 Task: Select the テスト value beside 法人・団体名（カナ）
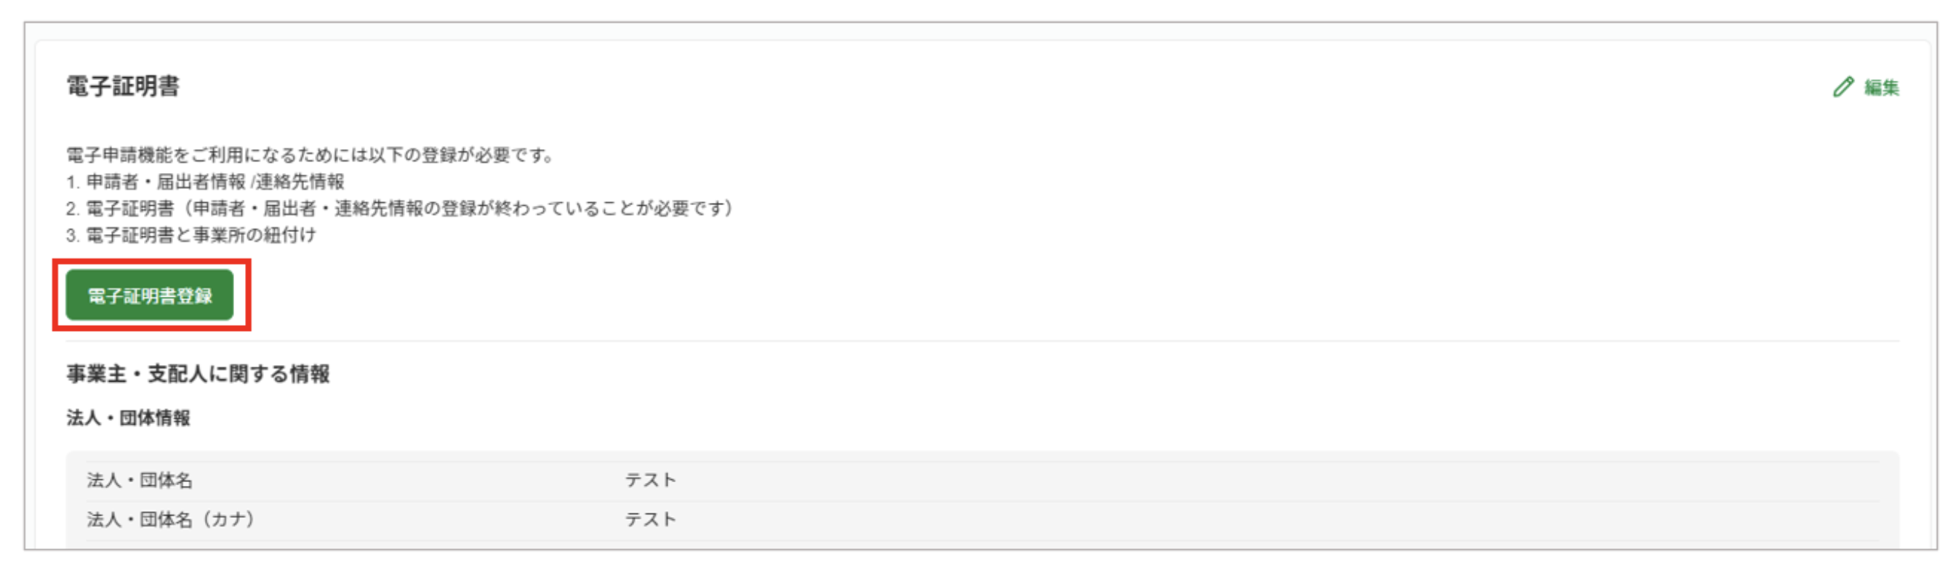tap(650, 520)
